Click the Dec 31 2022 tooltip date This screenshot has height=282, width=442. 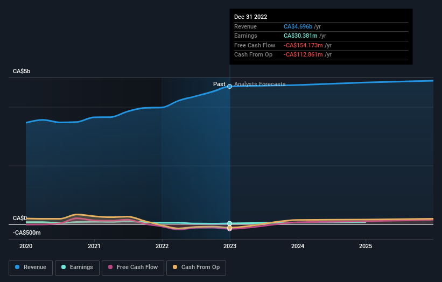(x=250, y=17)
